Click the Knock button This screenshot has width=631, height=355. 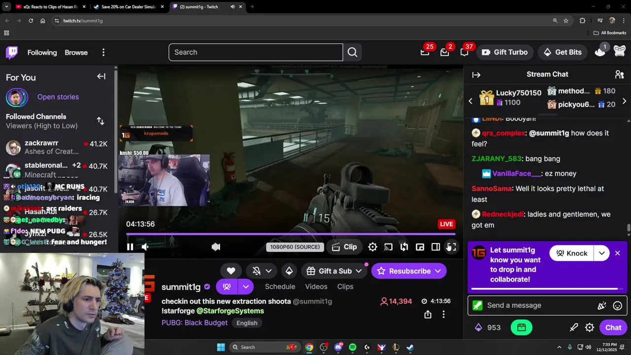pyautogui.click(x=571, y=253)
